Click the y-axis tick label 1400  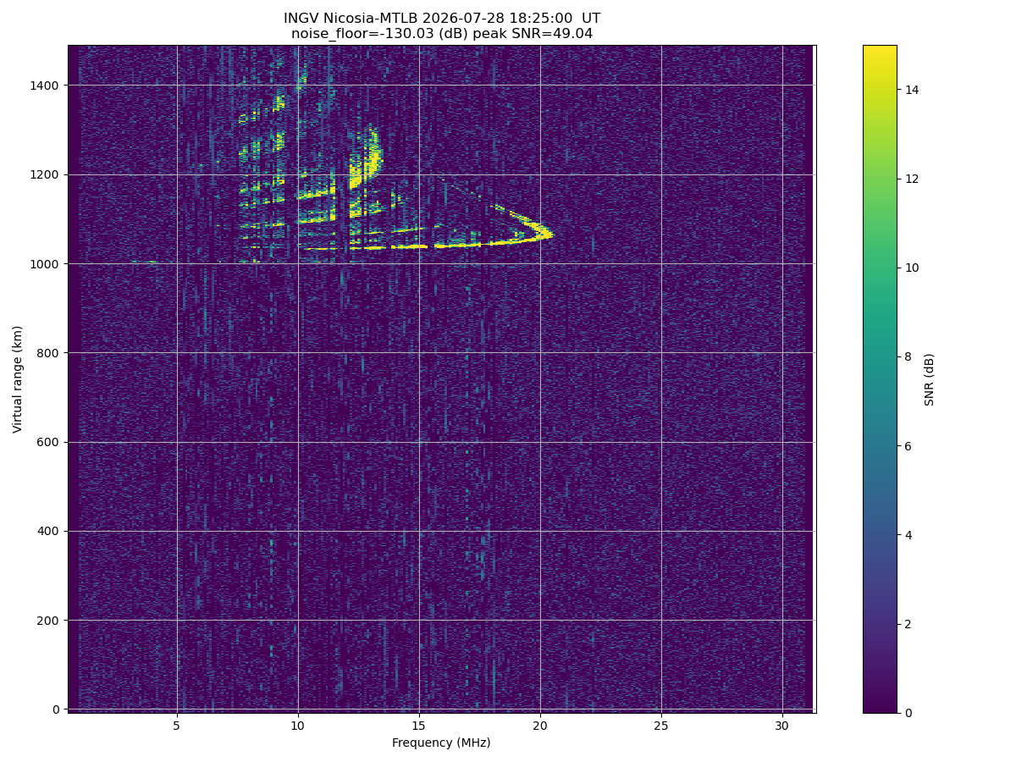tap(46, 86)
